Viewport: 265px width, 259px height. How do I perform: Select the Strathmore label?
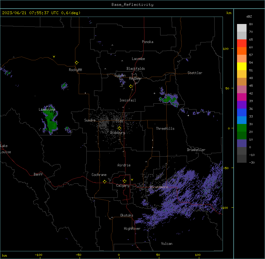click(159, 187)
